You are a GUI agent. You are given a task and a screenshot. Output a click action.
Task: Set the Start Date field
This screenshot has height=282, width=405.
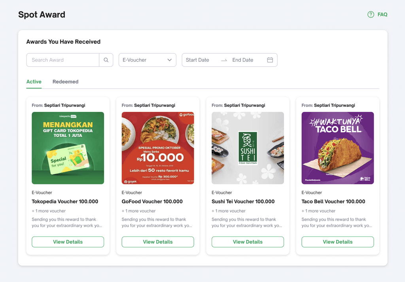coord(197,60)
